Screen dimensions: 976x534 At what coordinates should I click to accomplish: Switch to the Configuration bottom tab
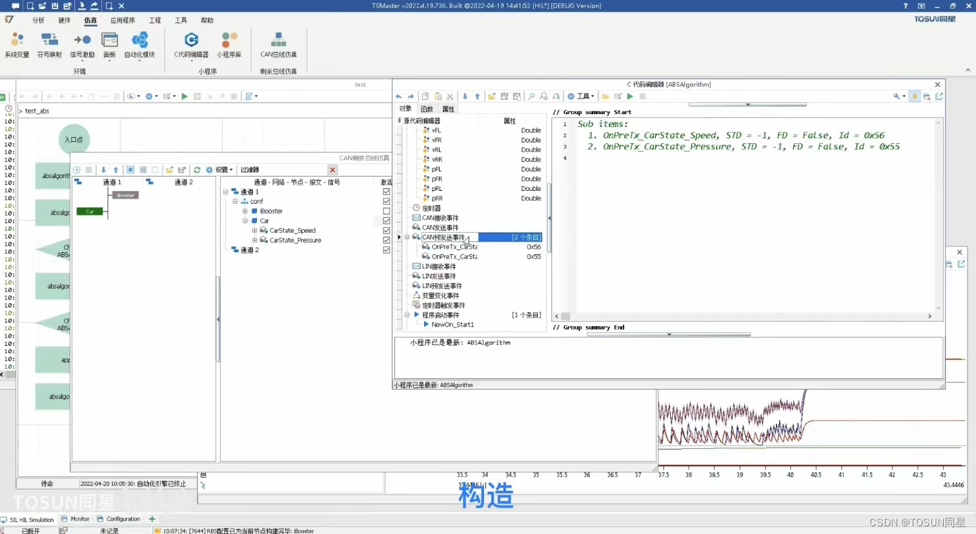click(x=118, y=519)
